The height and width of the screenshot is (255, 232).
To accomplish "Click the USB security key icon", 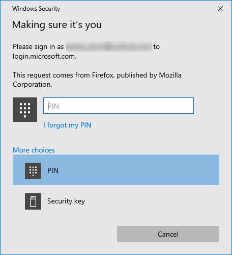I will (x=33, y=201).
